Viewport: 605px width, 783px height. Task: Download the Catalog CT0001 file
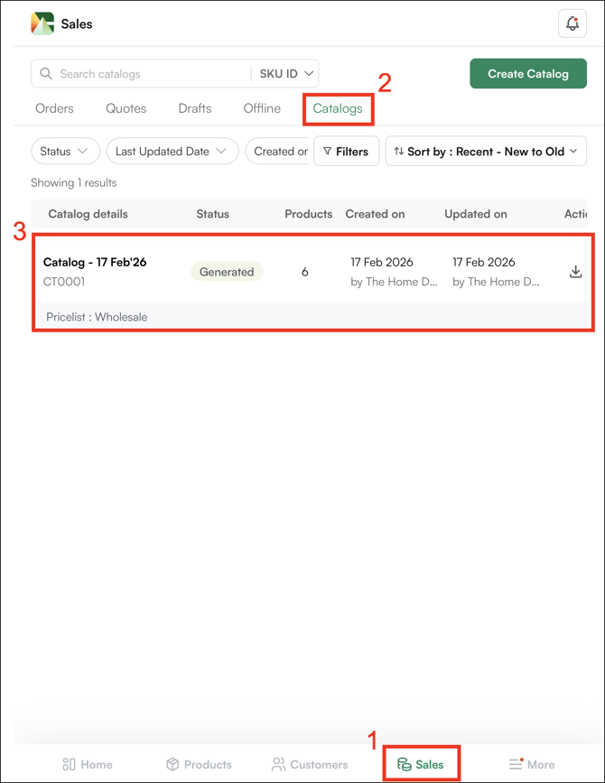click(x=575, y=272)
